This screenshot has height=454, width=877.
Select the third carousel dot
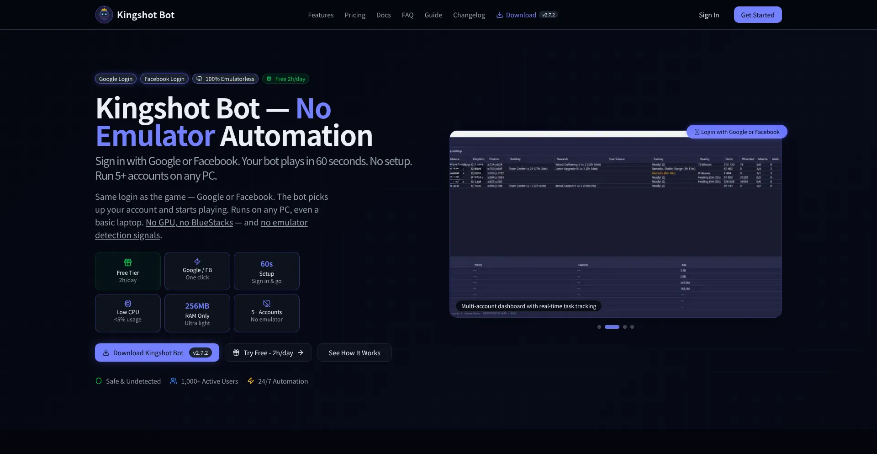[625, 327]
